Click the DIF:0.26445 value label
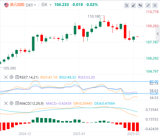 click(x=83, y=104)
